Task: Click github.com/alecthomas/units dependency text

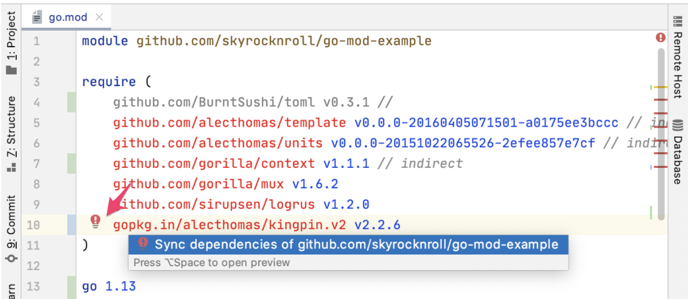Action: [x=218, y=143]
